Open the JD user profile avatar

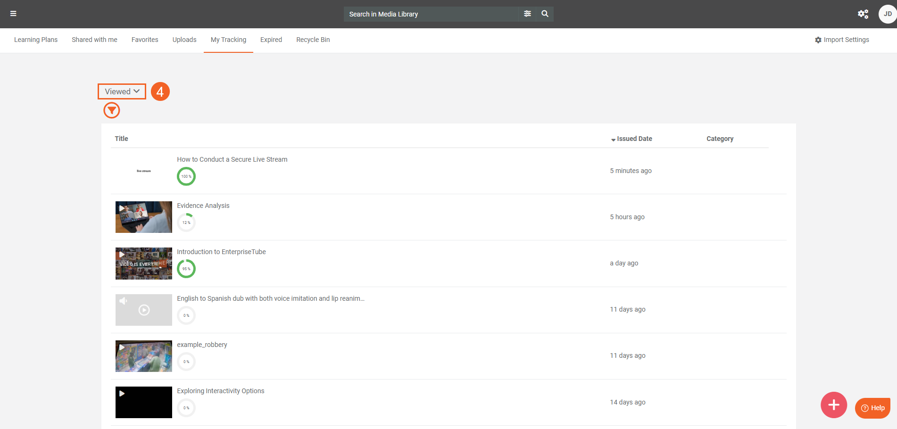(887, 14)
